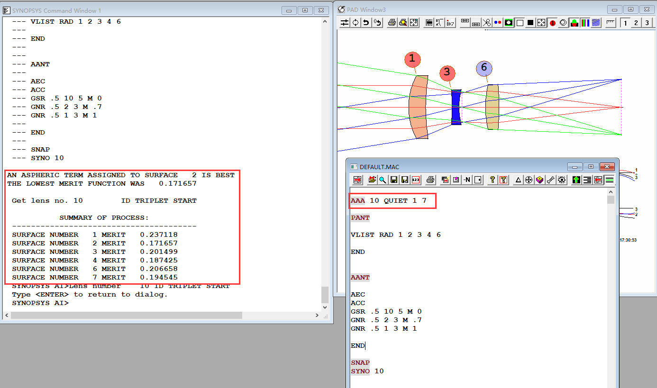Click the crosshair circle icon in macro editor

(529, 180)
